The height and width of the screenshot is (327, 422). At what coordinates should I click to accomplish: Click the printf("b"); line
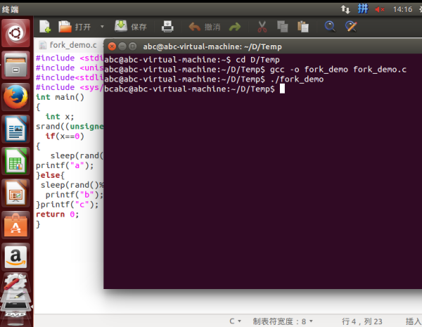click(x=74, y=195)
